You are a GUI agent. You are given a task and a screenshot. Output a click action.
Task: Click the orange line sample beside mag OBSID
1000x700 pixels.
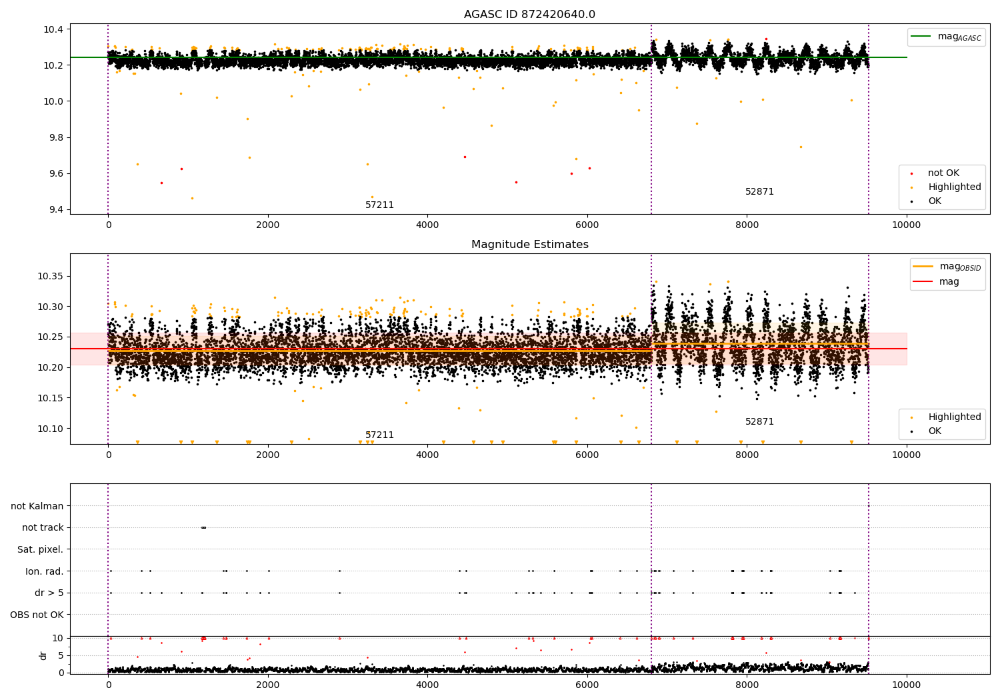[923, 267]
